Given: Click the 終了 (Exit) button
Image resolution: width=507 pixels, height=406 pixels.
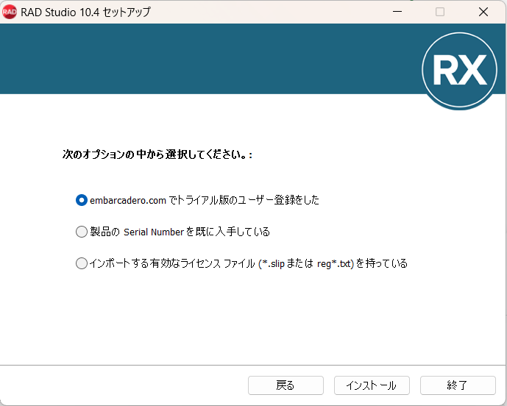Looking at the screenshot, I should [458, 385].
